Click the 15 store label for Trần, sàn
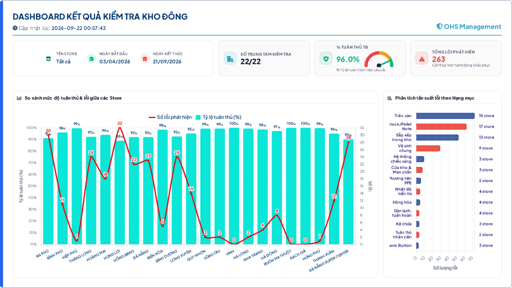 coord(486,115)
